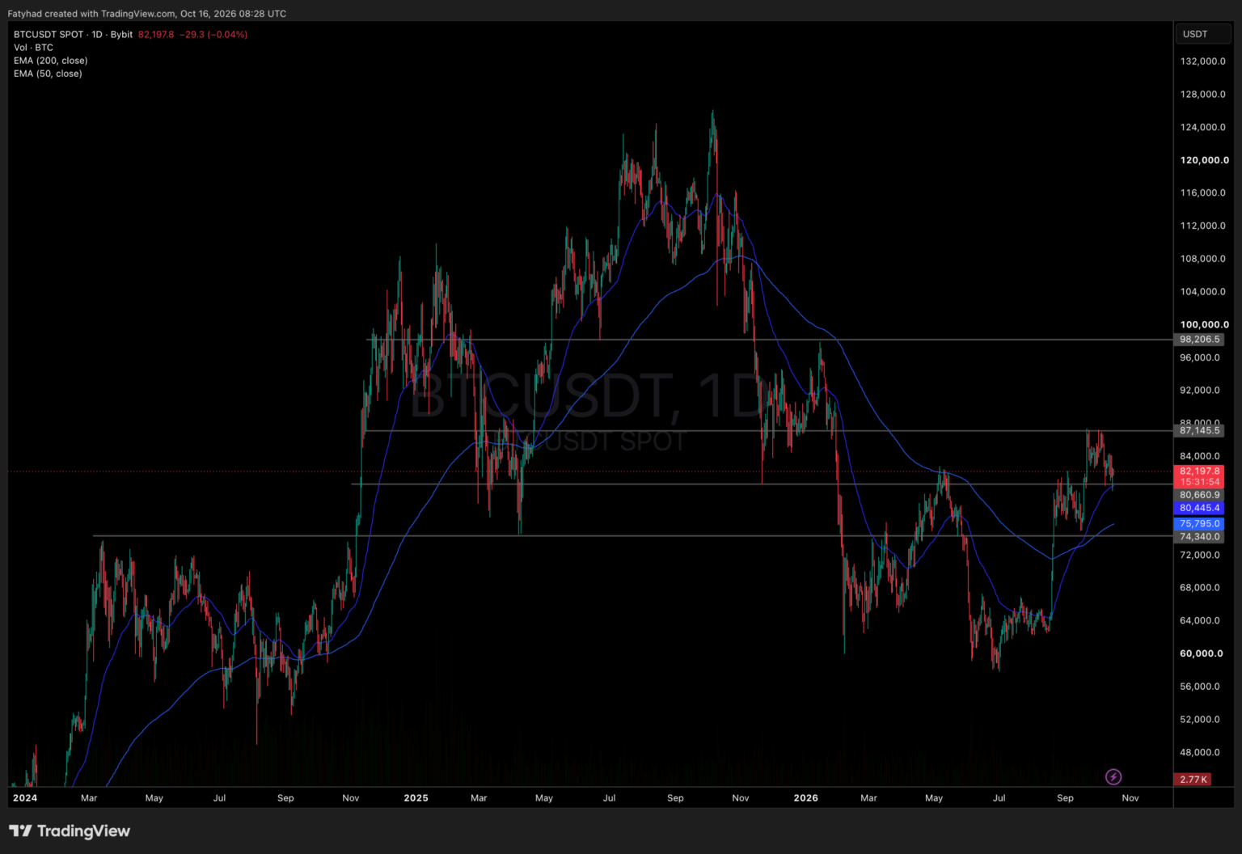The height and width of the screenshot is (854, 1242).
Task: Click the 1D interval label in the legend
Action: tap(97, 35)
